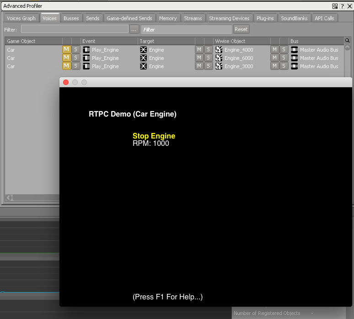Sort by the Wwise Object column header
This screenshot has width=354, height=319.
pos(242,41)
